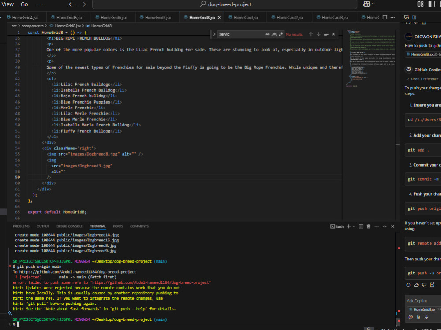Screen dimensions: 441x330
Task: Expand the replace toggle in find widget
Action: [x=214, y=34]
